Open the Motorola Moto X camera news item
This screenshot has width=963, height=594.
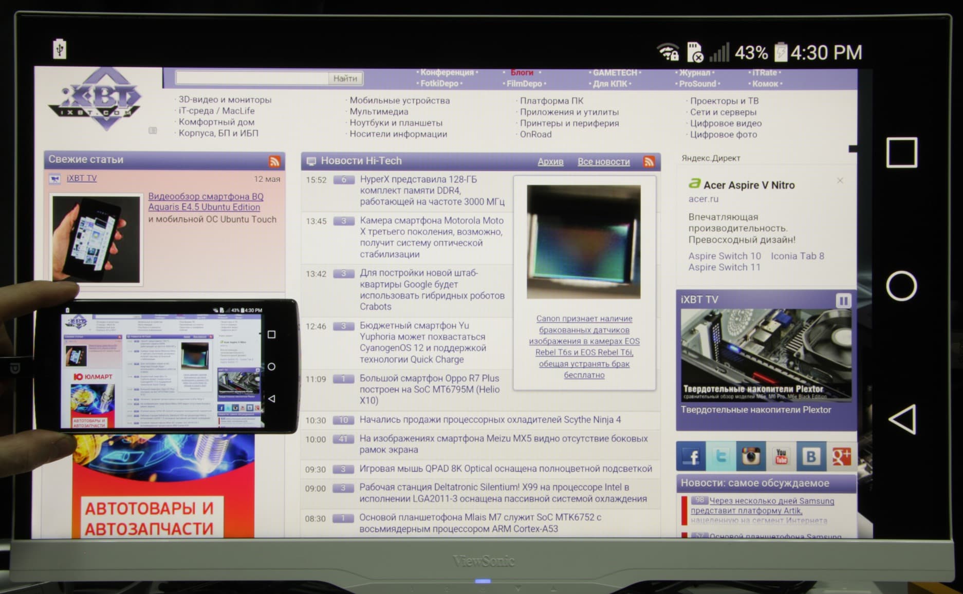(x=432, y=237)
